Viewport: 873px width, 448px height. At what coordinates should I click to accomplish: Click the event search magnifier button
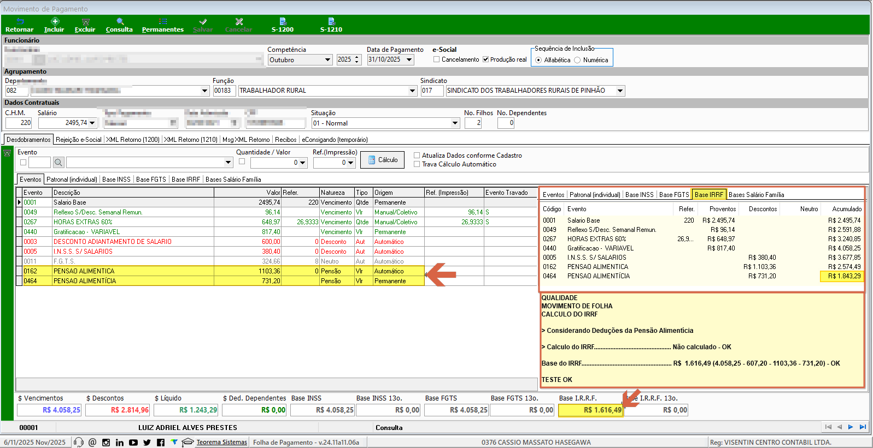point(58,163)
